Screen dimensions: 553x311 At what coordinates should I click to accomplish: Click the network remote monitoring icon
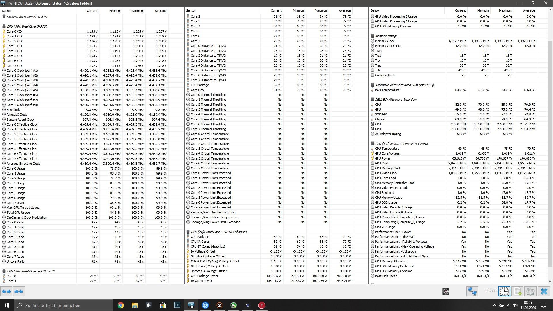472,291
